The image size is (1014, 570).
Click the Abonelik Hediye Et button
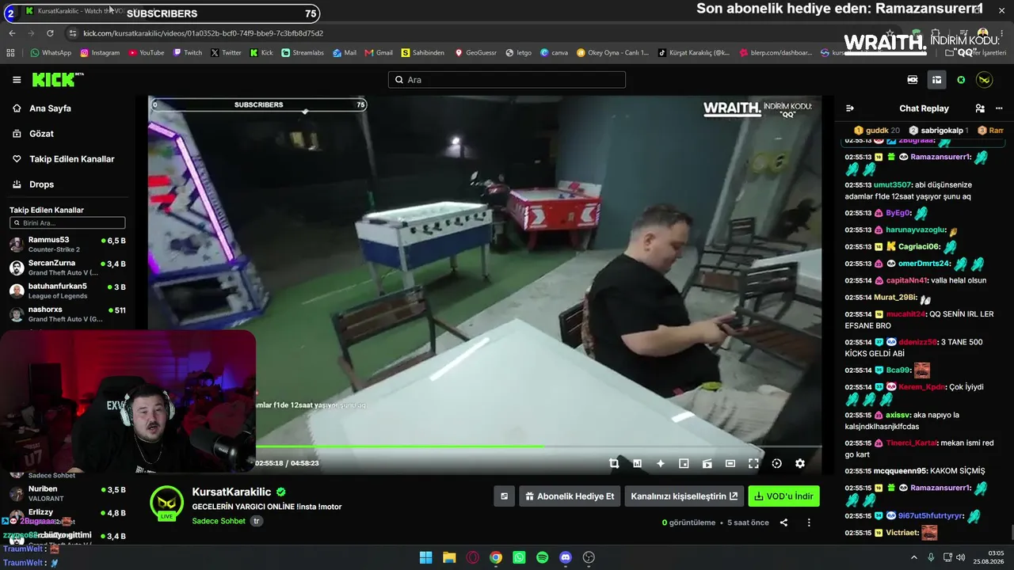[570, 496]
